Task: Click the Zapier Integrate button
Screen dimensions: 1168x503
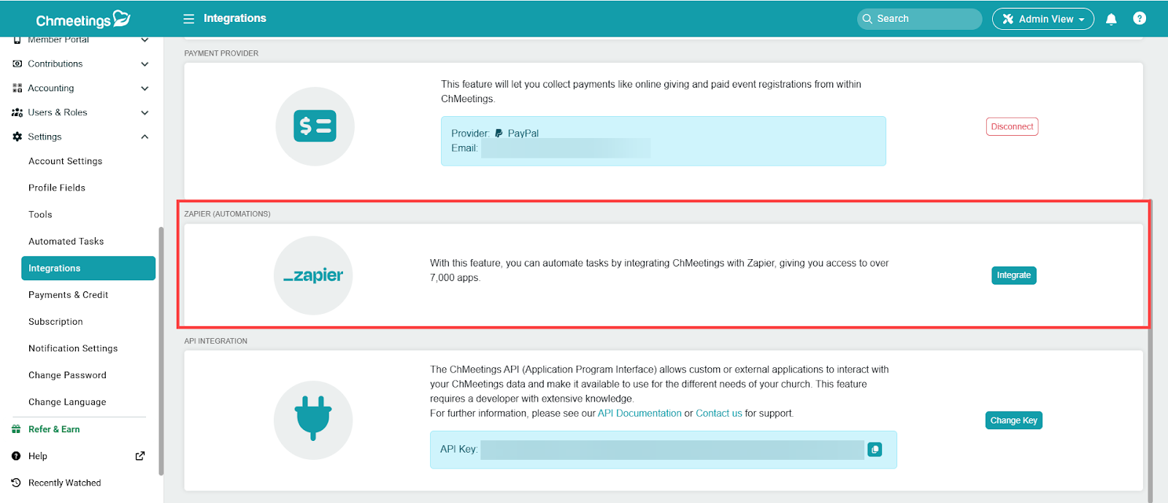Action: [1013, 275]
